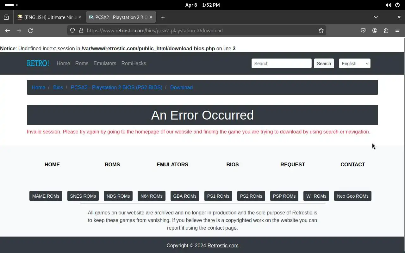The width and height of the screenshot is (405, 253).
Task: Click the browser back arrow
Action: 8,30
